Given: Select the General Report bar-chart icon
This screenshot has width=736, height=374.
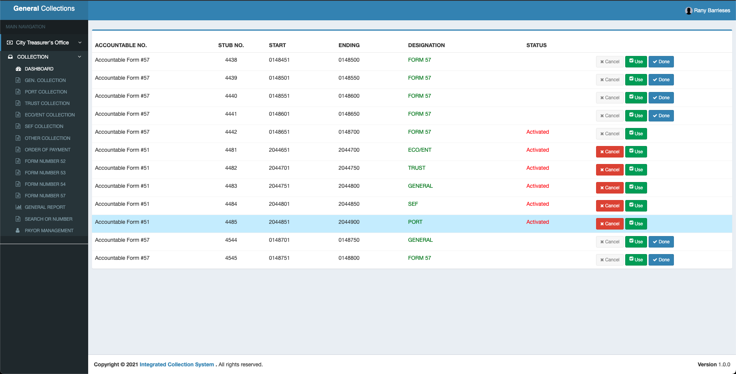Looking at the screenshot, I should click(x=19, y=207).
